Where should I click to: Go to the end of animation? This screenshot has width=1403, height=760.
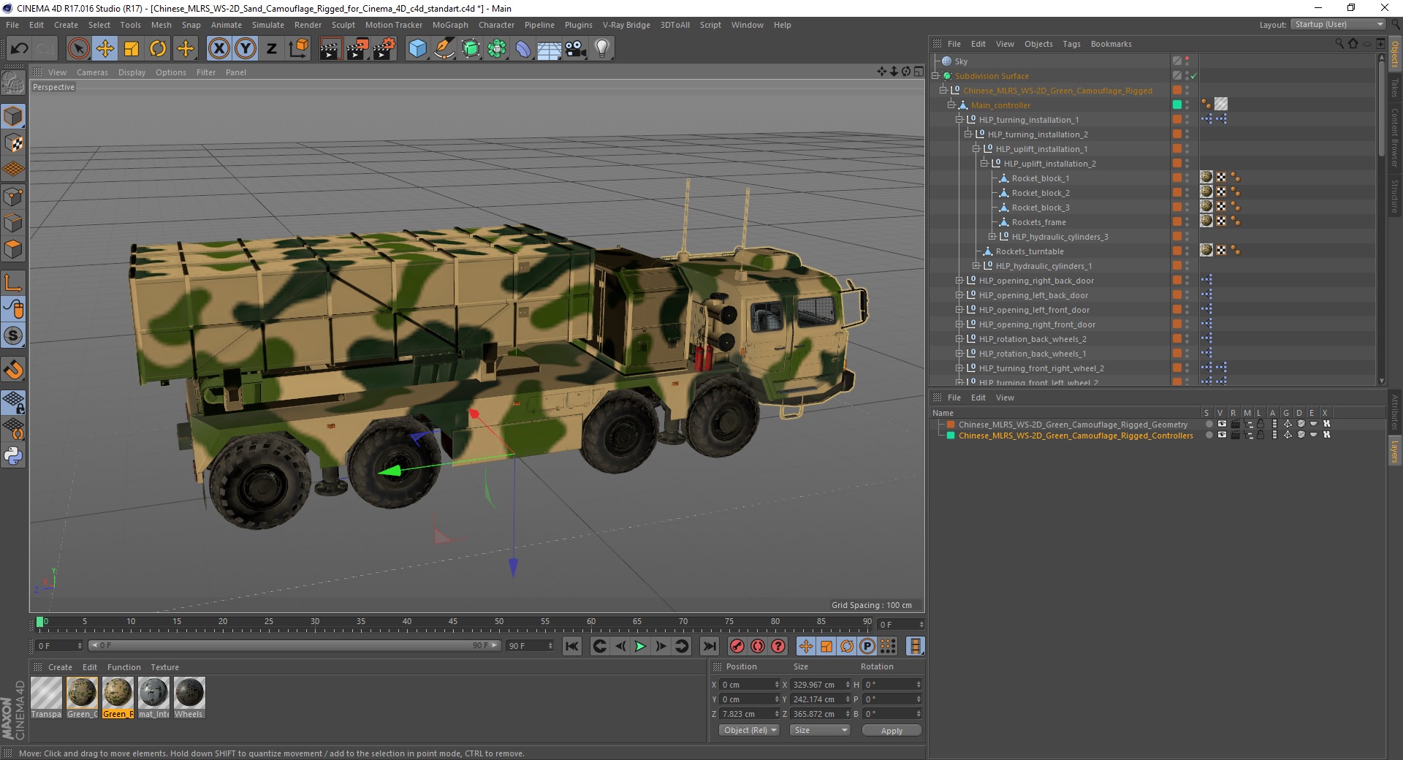[709, 646]
